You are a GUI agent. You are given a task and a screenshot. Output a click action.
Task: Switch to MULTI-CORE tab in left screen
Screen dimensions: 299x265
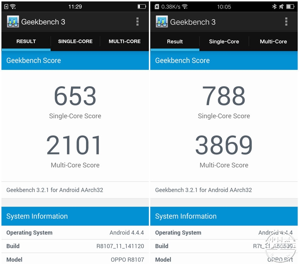124,41
